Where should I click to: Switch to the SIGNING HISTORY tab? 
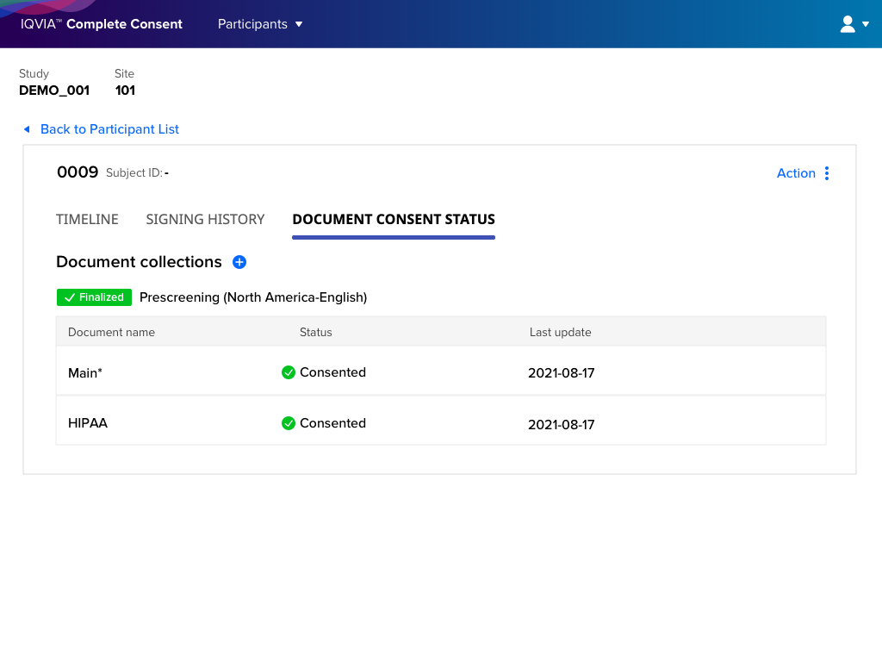click(x=205, y=220)
